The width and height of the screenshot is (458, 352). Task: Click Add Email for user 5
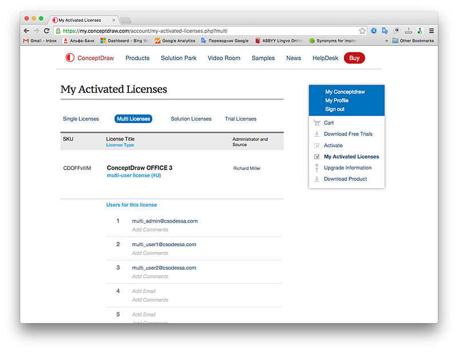tap(144, 315)
